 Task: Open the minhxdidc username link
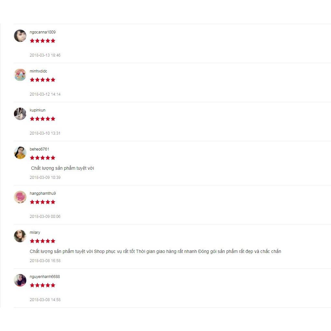point(38,71)
